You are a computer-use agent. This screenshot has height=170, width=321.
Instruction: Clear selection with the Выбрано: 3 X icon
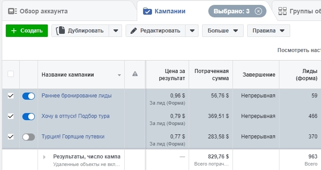pos(258,11)
